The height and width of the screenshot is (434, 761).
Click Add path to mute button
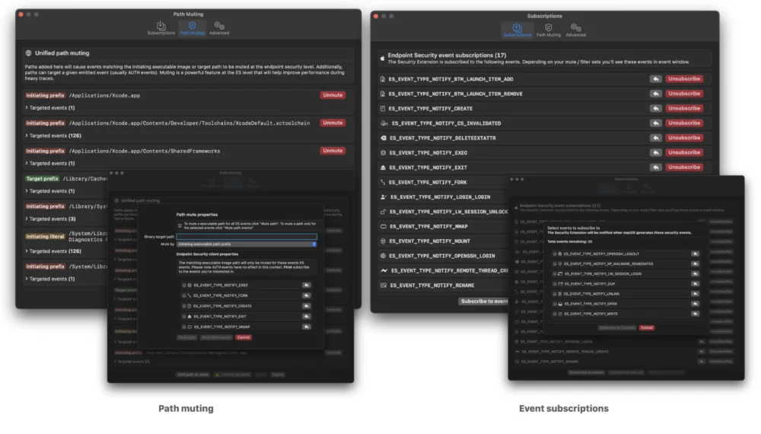pyautogui.click(x=193, y=375)
